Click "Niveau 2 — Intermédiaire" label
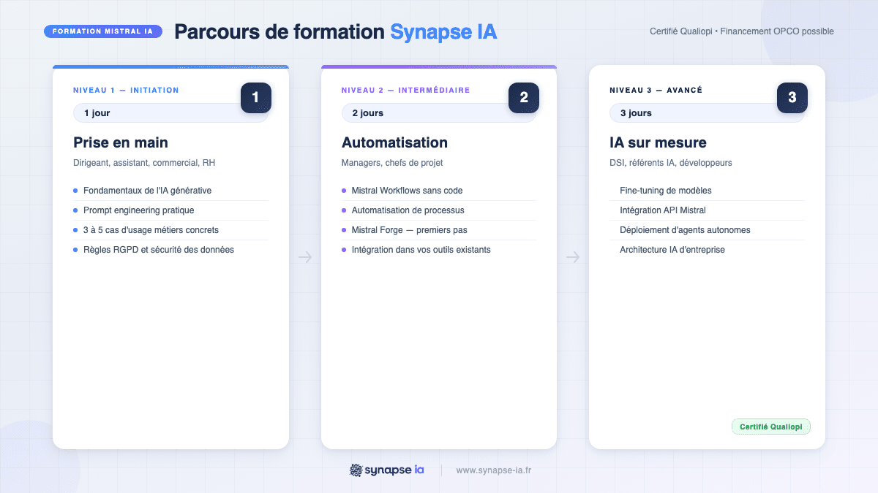878x493 pixels. tap(405, 91)
